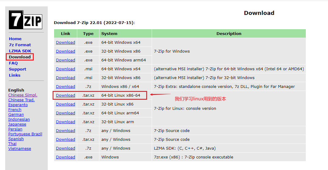This screenshot has width=328, height=170.
Task: Click '7-Zip for Linux: console version' text
Action: [x=185, y=109]
